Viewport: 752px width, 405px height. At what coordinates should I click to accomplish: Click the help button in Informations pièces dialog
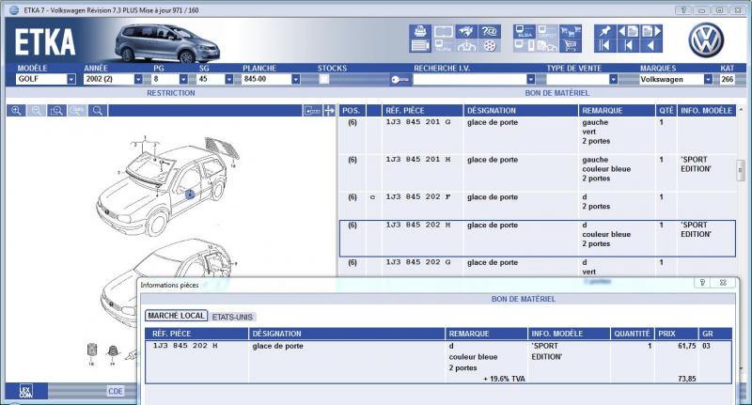click(702, 283)
